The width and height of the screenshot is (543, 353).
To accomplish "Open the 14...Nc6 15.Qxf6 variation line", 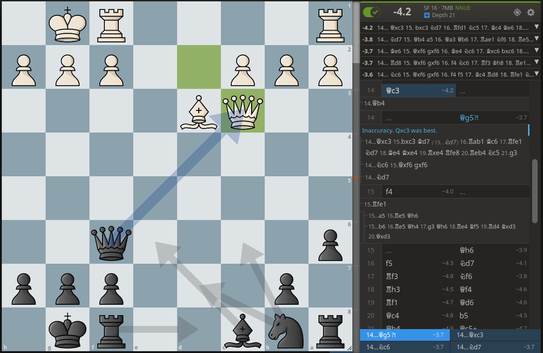I will pyautogui.click(x=396, y=165).
